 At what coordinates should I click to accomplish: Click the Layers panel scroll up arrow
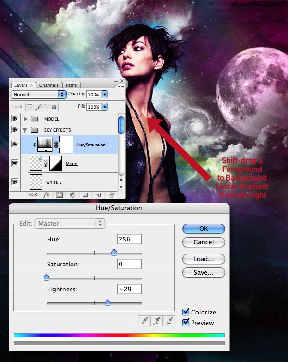click(x=121, y=179)
